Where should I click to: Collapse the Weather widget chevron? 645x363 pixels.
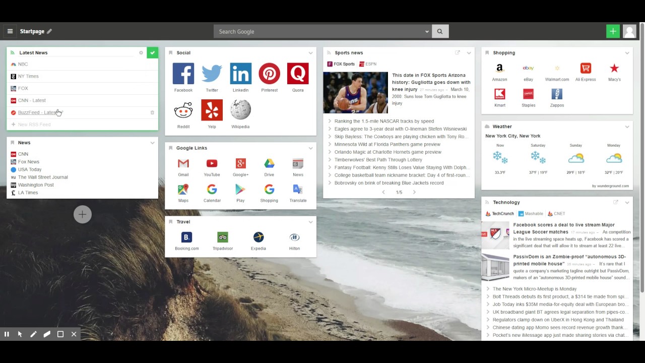tap(627, 127)
